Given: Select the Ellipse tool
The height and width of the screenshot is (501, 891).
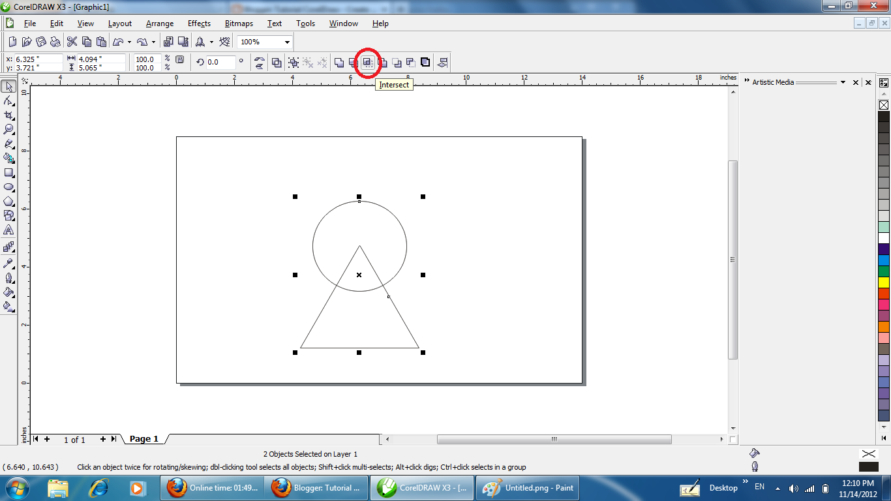Looking at the screenshot, I should [8, 187].
